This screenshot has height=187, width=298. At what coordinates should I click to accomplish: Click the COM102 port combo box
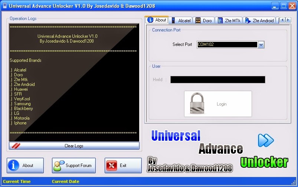[x=230, y=45]
